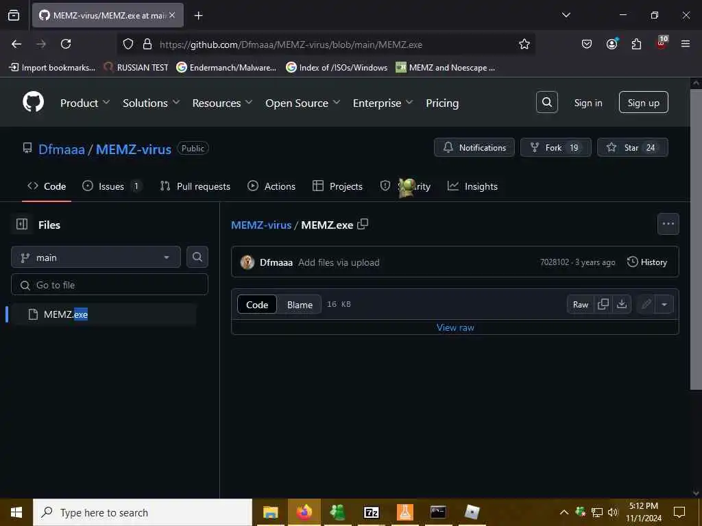The width and height of the screenshot is (702, 526).
Task: Fork the repository with the Fork button
Action: point(555,147)
